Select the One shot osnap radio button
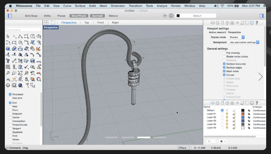This screenshot has height=154, width=271. pos(10,98)
